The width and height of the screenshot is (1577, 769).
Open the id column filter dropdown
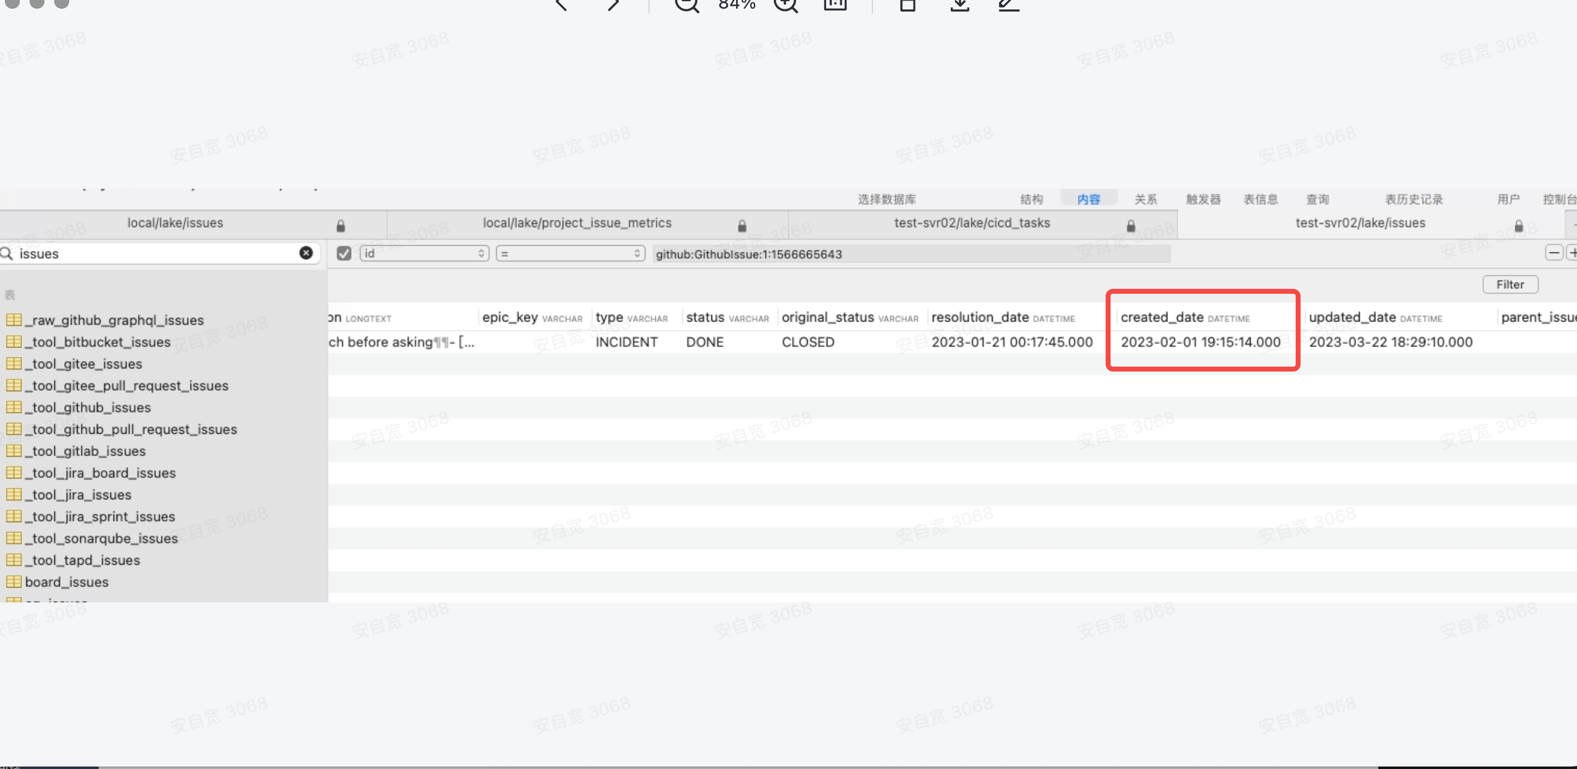click(x=424, y=254)
